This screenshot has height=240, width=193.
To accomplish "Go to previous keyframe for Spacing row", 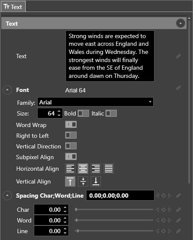I will (157, 196).
